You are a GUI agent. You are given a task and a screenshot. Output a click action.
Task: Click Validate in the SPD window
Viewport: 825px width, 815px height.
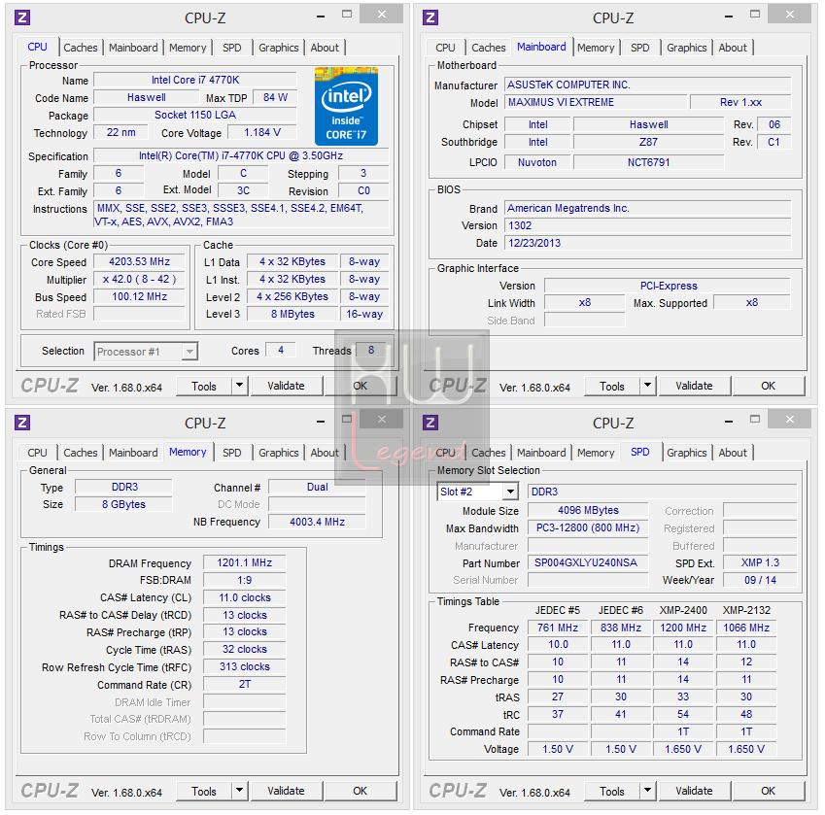pos(694,791)
